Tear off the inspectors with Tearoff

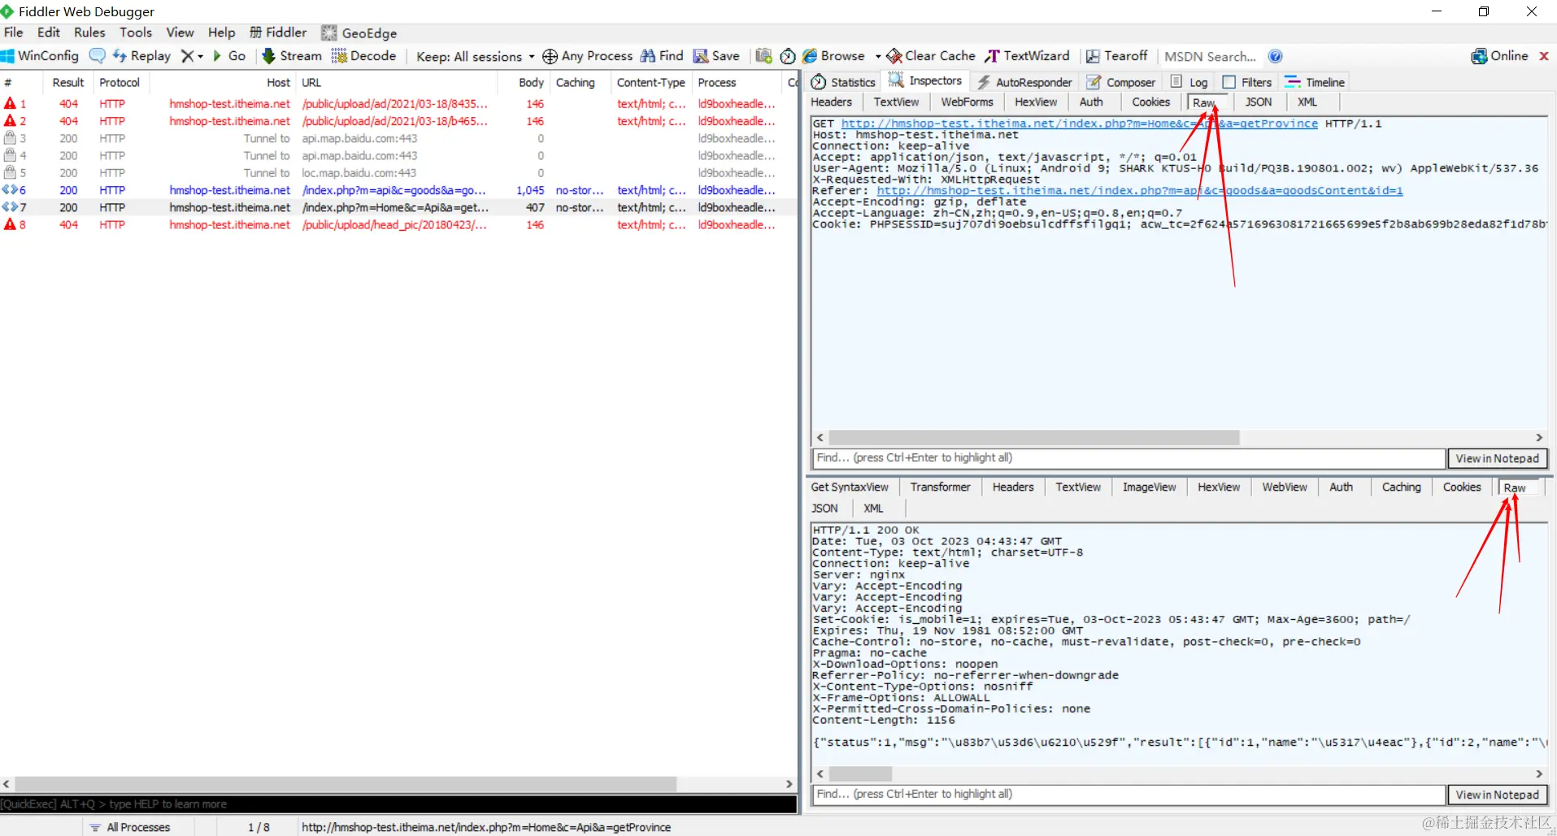1117,56
